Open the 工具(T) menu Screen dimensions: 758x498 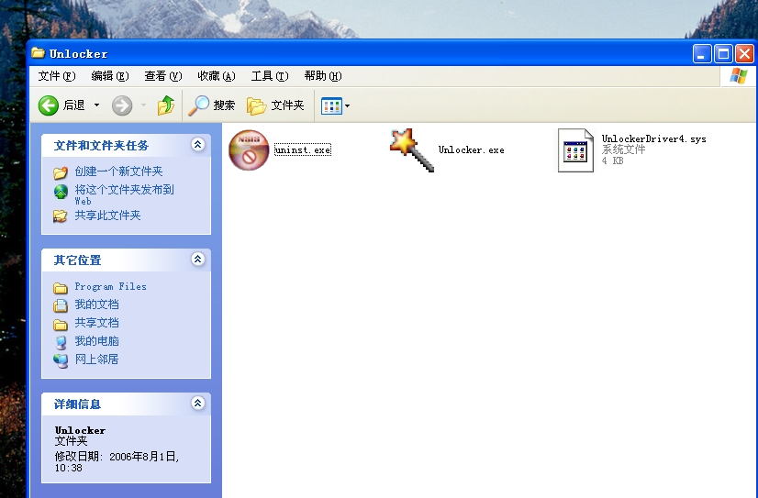(x=269, y=76)
